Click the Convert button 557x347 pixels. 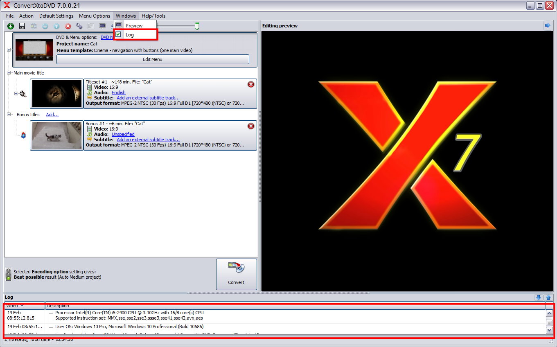pyautogui.click(x=237, y=274)
